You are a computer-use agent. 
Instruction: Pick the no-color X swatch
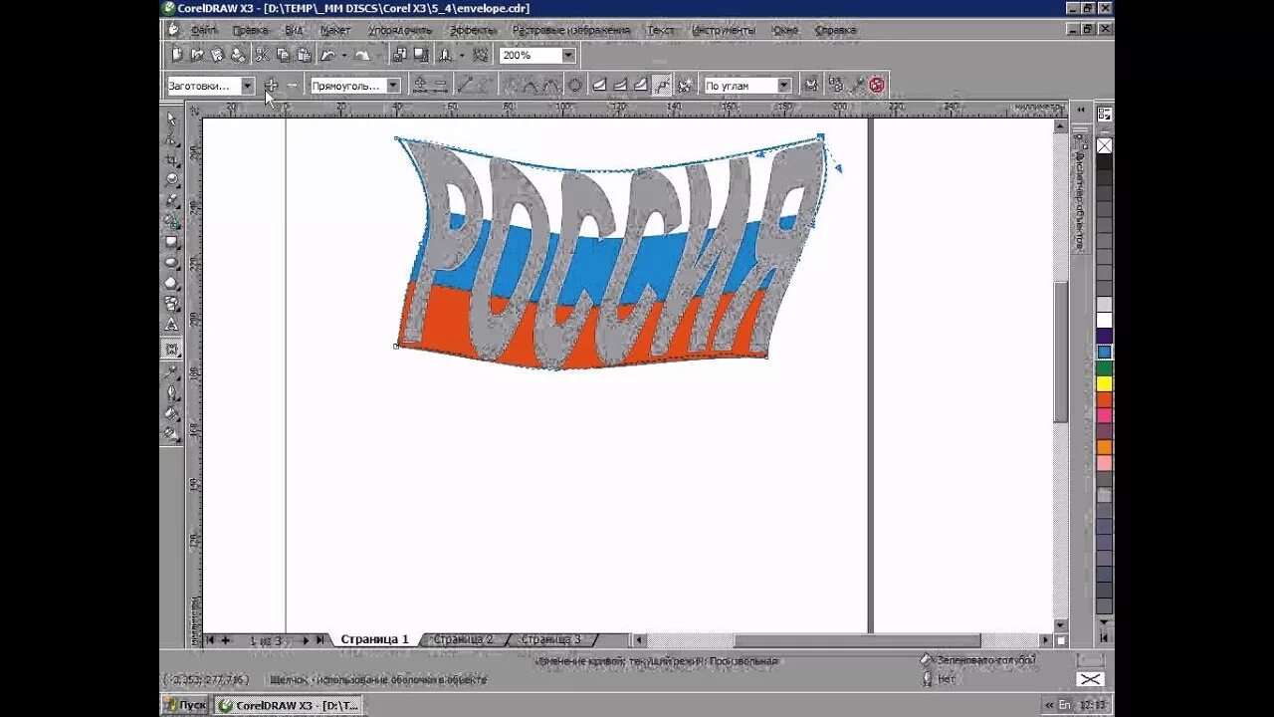coord(1104,146)
